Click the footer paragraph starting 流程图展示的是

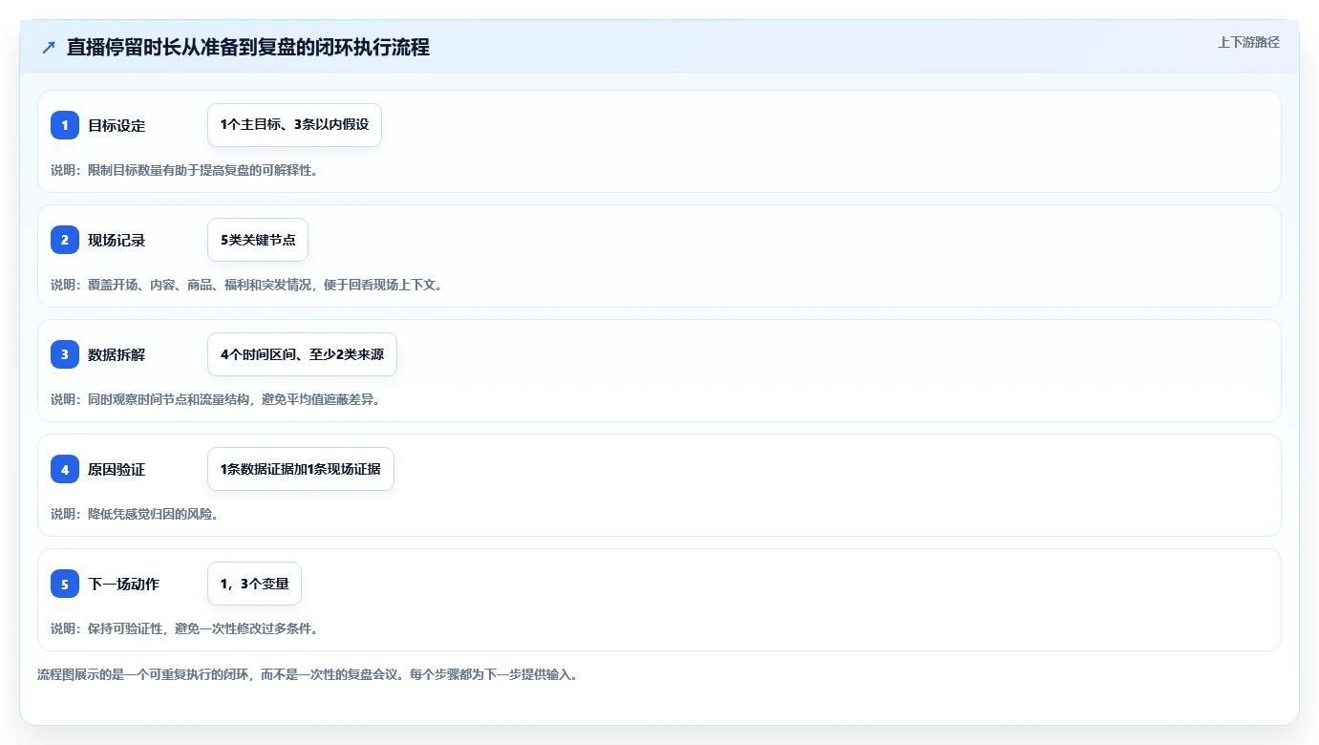point(308,674)
